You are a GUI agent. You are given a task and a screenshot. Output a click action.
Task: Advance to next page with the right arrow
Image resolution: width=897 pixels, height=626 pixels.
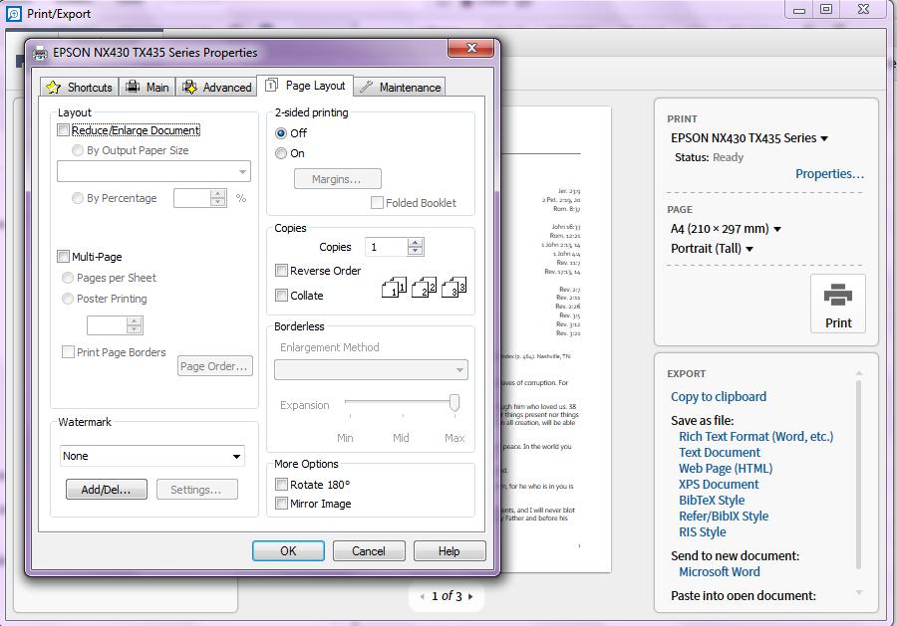click(469, 598)
